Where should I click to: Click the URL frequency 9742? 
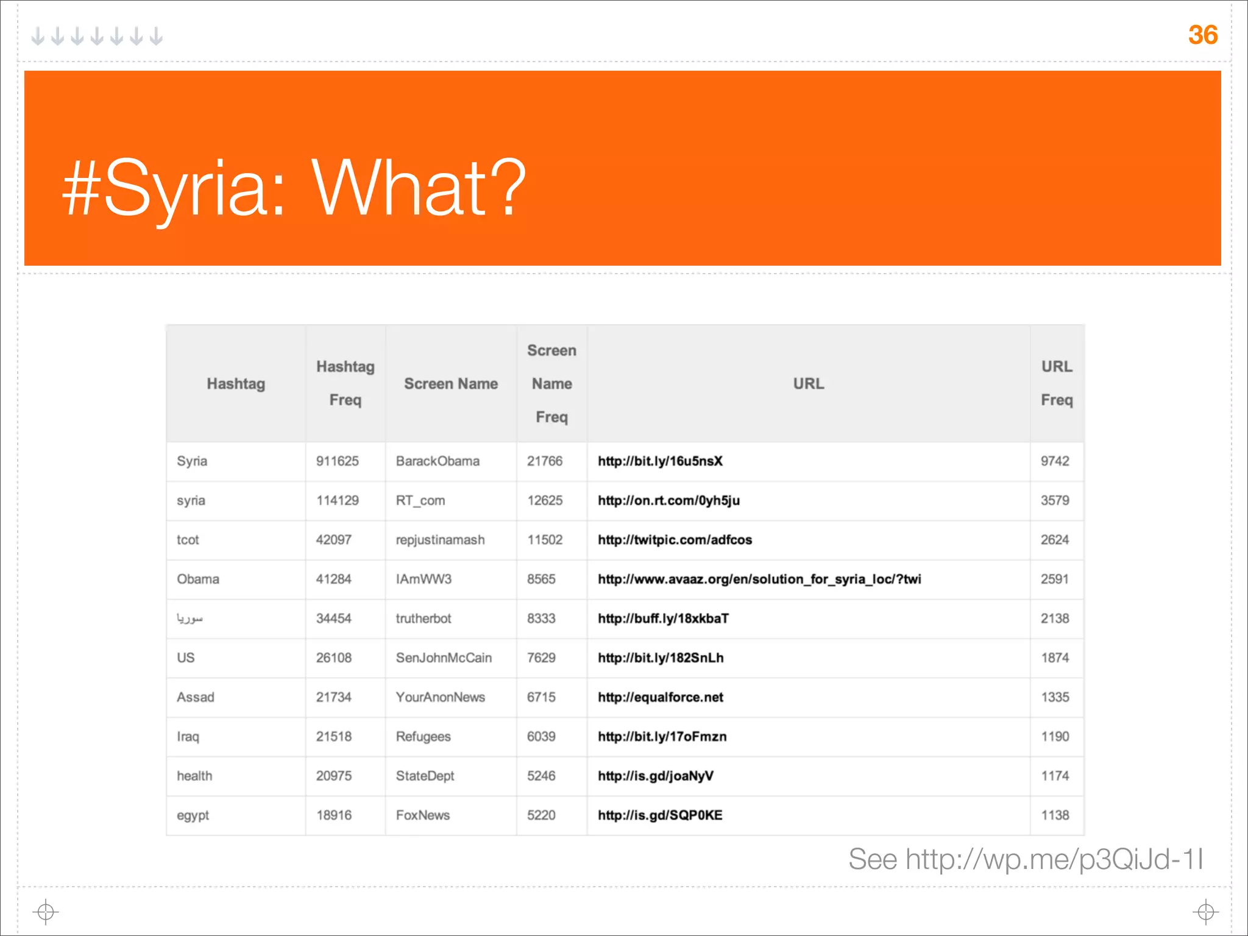click(1055, 461)
